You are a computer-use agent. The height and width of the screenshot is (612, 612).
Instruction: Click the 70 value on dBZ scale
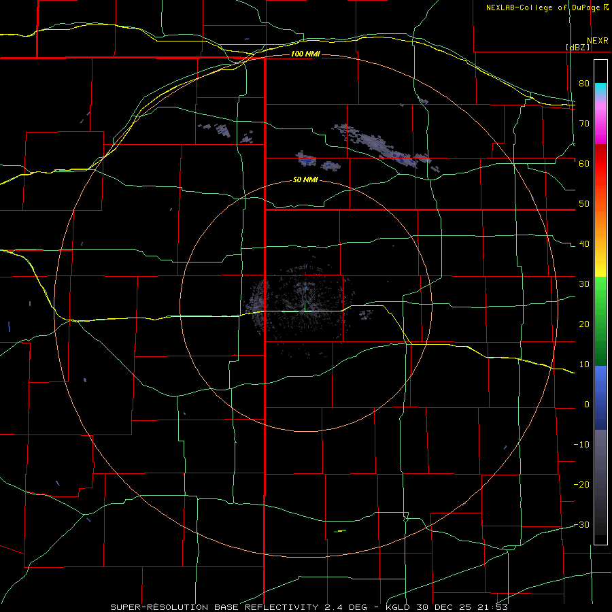(x=584, y=124)
